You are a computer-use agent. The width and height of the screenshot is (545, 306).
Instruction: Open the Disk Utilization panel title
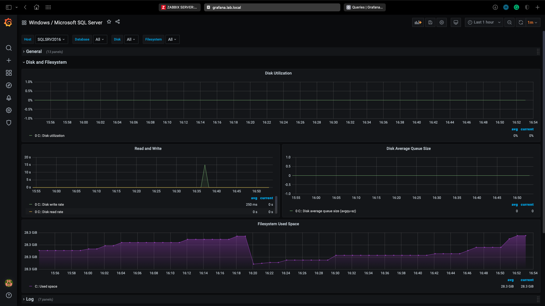(x=278, y=73)
